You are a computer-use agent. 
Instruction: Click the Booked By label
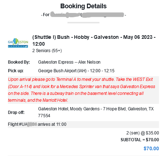point(19,62)
